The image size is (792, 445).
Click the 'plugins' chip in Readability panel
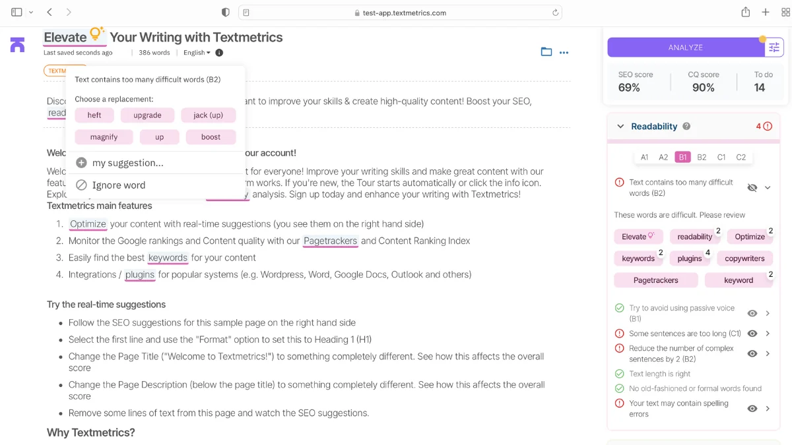[690, 258]
